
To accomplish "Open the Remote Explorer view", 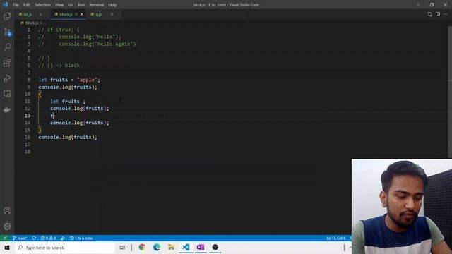I will coord(7,94).
